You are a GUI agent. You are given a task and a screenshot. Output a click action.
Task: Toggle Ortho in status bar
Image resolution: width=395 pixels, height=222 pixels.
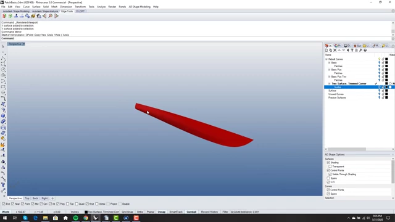click(x=140, y=212)
